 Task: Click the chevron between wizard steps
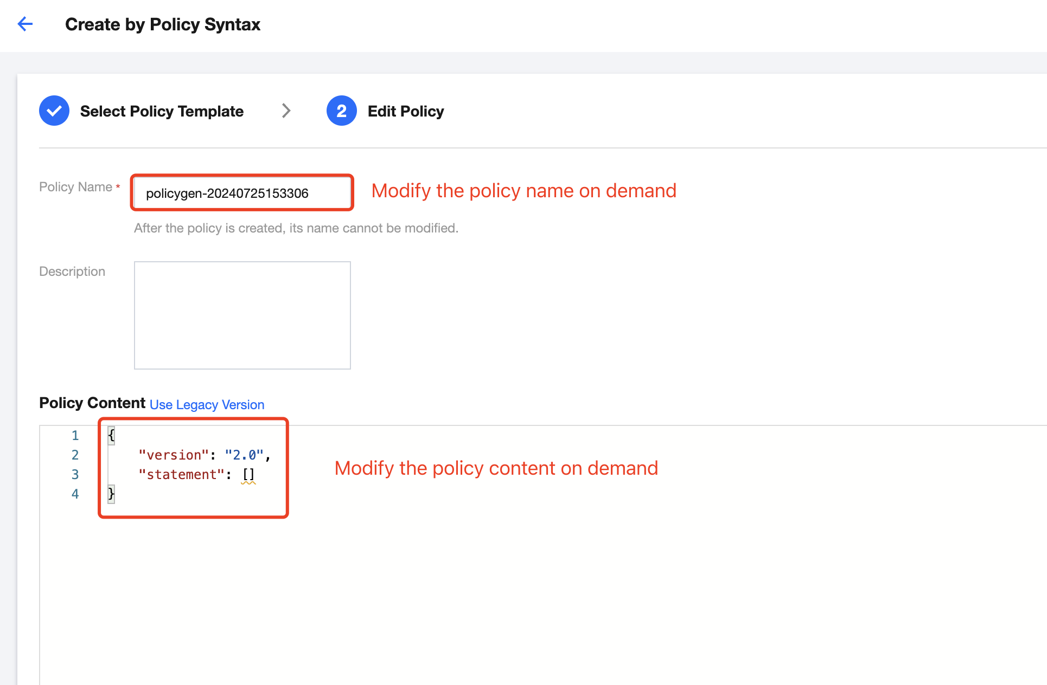[x=286, y=111]
